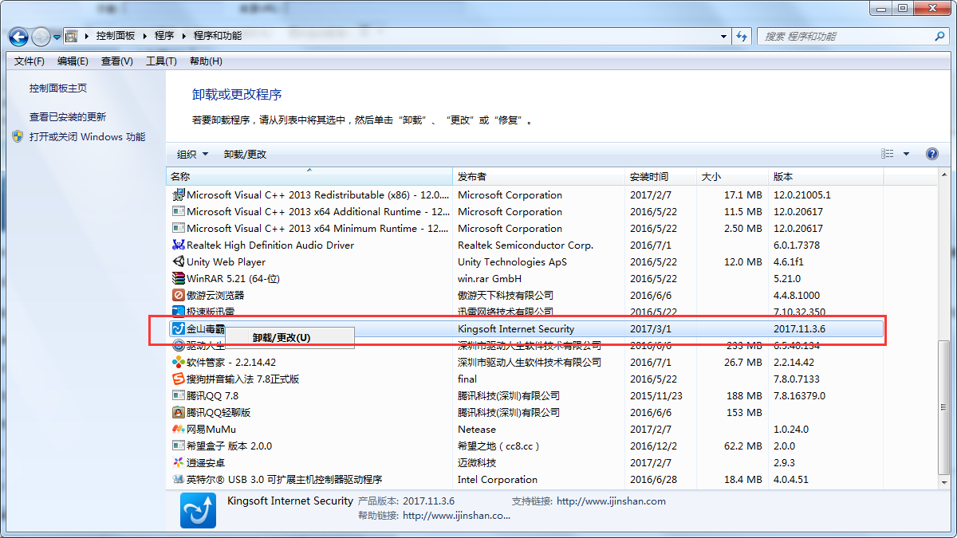Click Realtek High Definition Audio Driver icon

click(x=179, y=245)
